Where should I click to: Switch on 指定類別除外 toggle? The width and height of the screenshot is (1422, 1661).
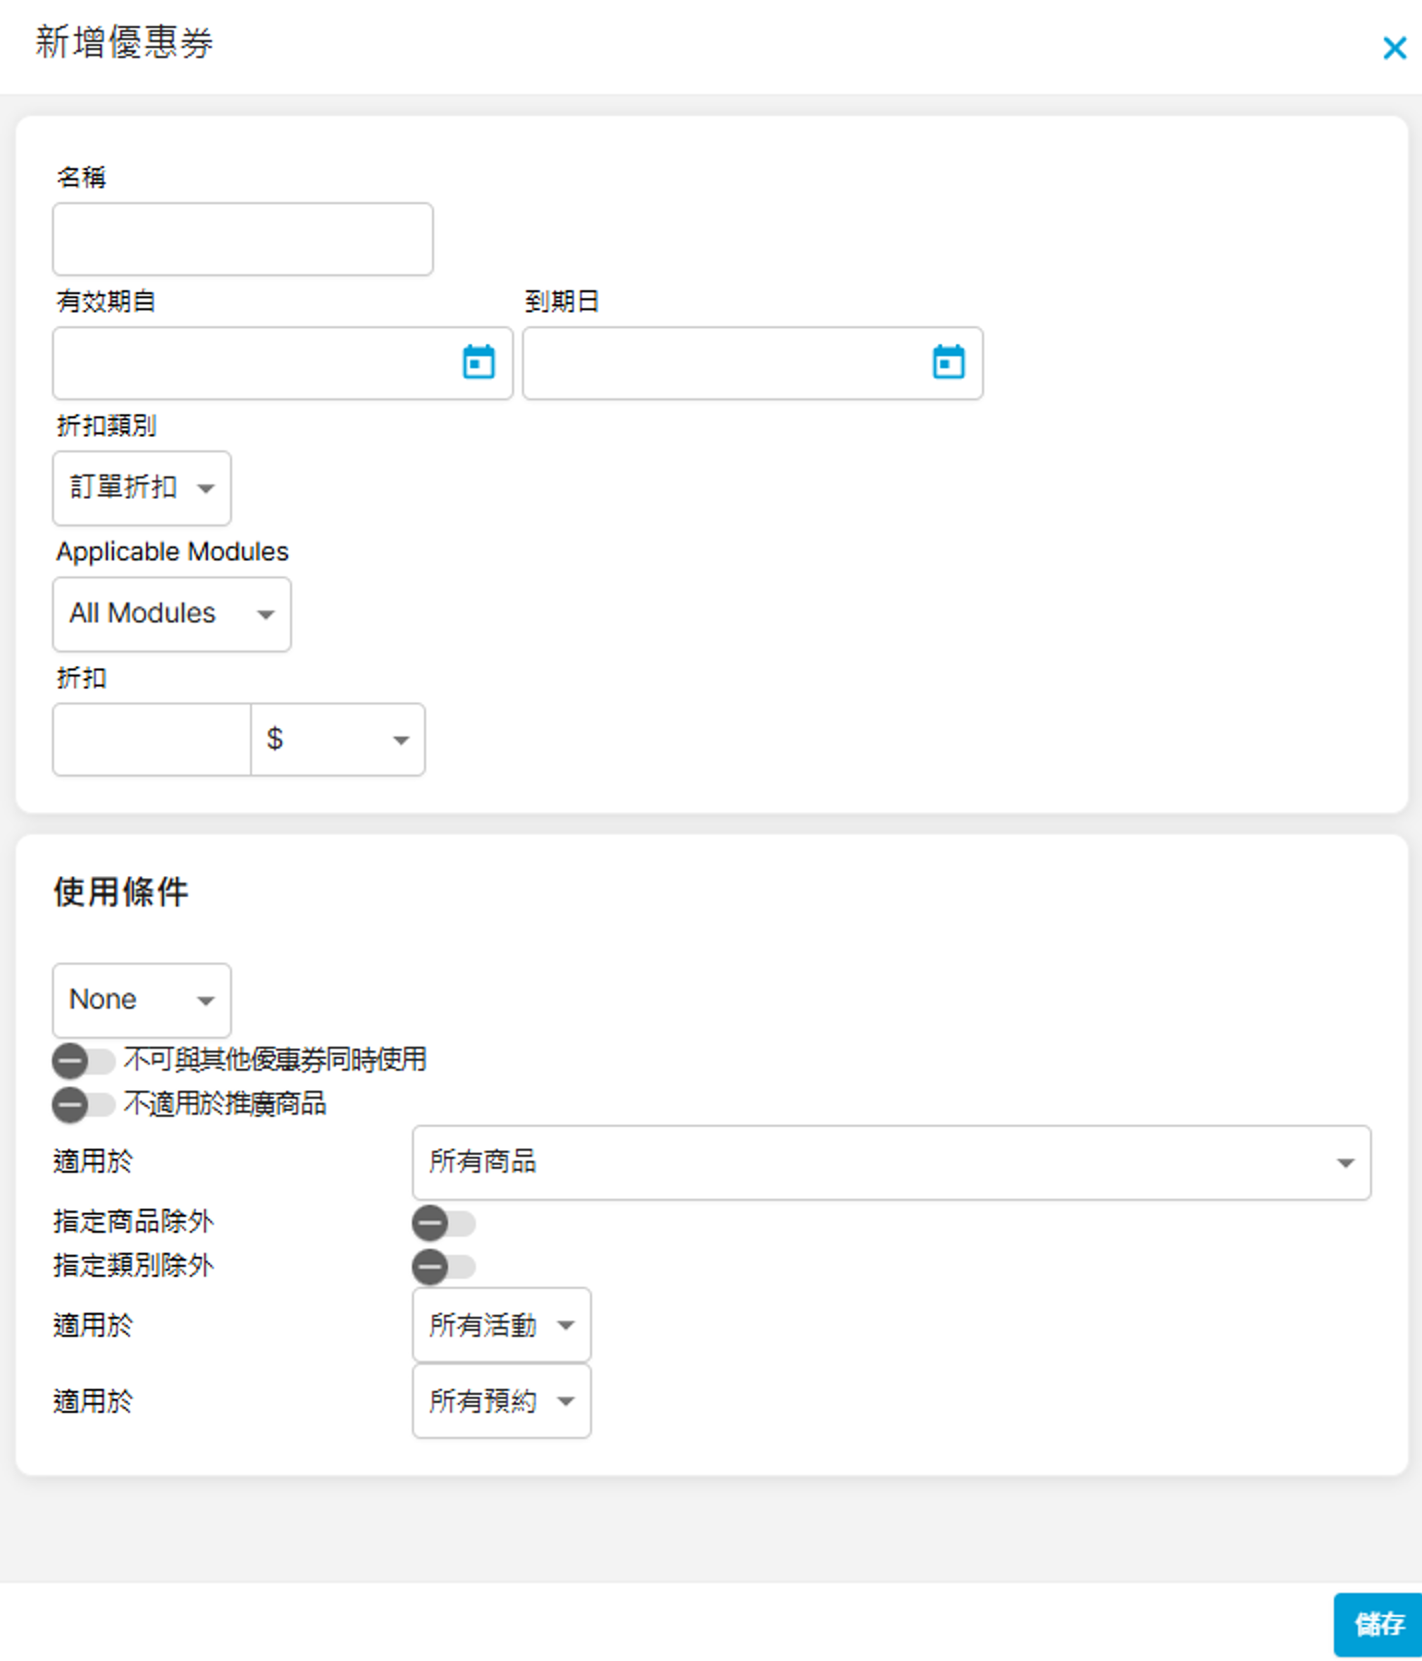click(x=443, y=1266)
